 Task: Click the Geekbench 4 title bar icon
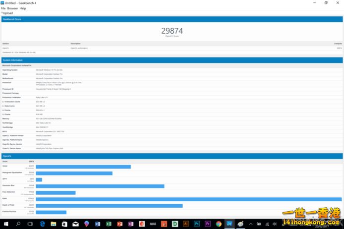pyautogui.click(x=2, y=3)
